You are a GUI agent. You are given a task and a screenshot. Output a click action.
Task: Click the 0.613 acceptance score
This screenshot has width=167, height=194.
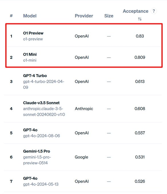coord(140,81)
